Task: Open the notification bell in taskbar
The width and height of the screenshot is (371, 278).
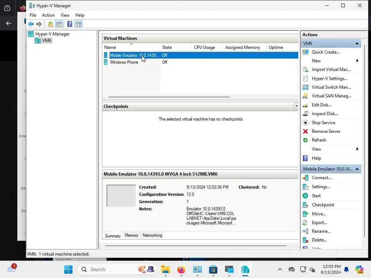Action: coord(346,269)
